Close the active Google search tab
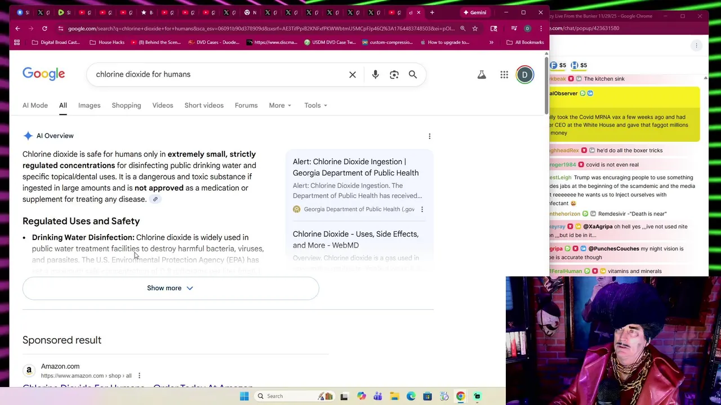 point(419,12)
